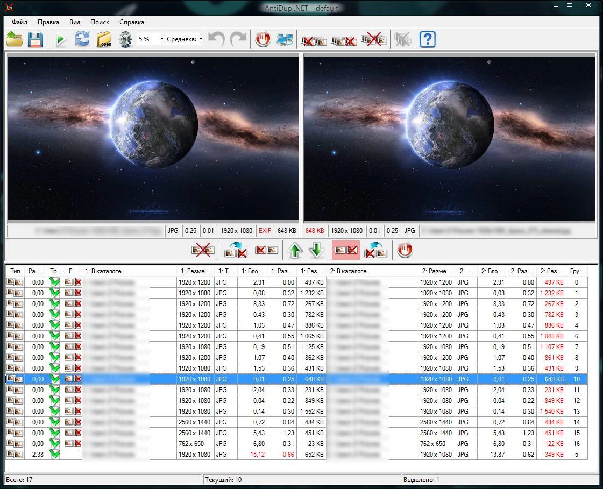Select the cell showing 1 065 KB
This screenshot has width=603, height=489.
(311, 336)
